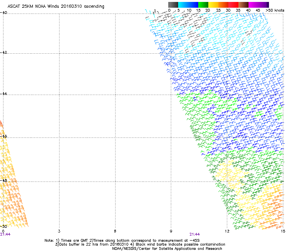This screenshot has width=286, height=251.
Task: Click the legend label 45
Action: [x=258, y=10]
